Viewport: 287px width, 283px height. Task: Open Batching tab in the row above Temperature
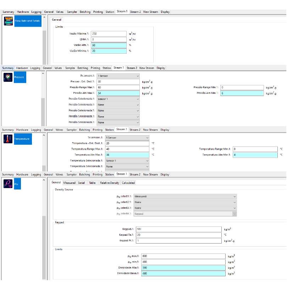click(84, 130)
